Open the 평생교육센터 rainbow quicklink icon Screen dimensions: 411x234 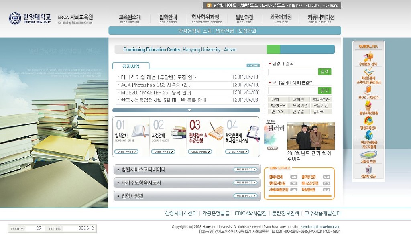(x=368, y=121)
